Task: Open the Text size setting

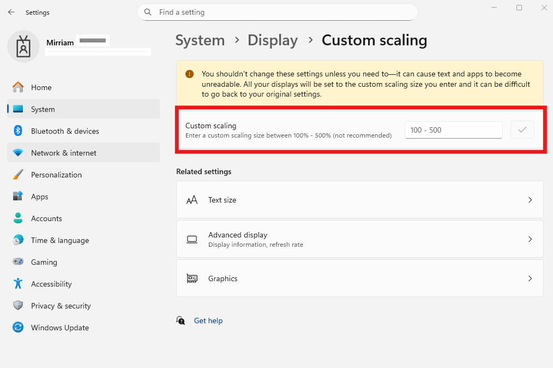Action: 360,200
